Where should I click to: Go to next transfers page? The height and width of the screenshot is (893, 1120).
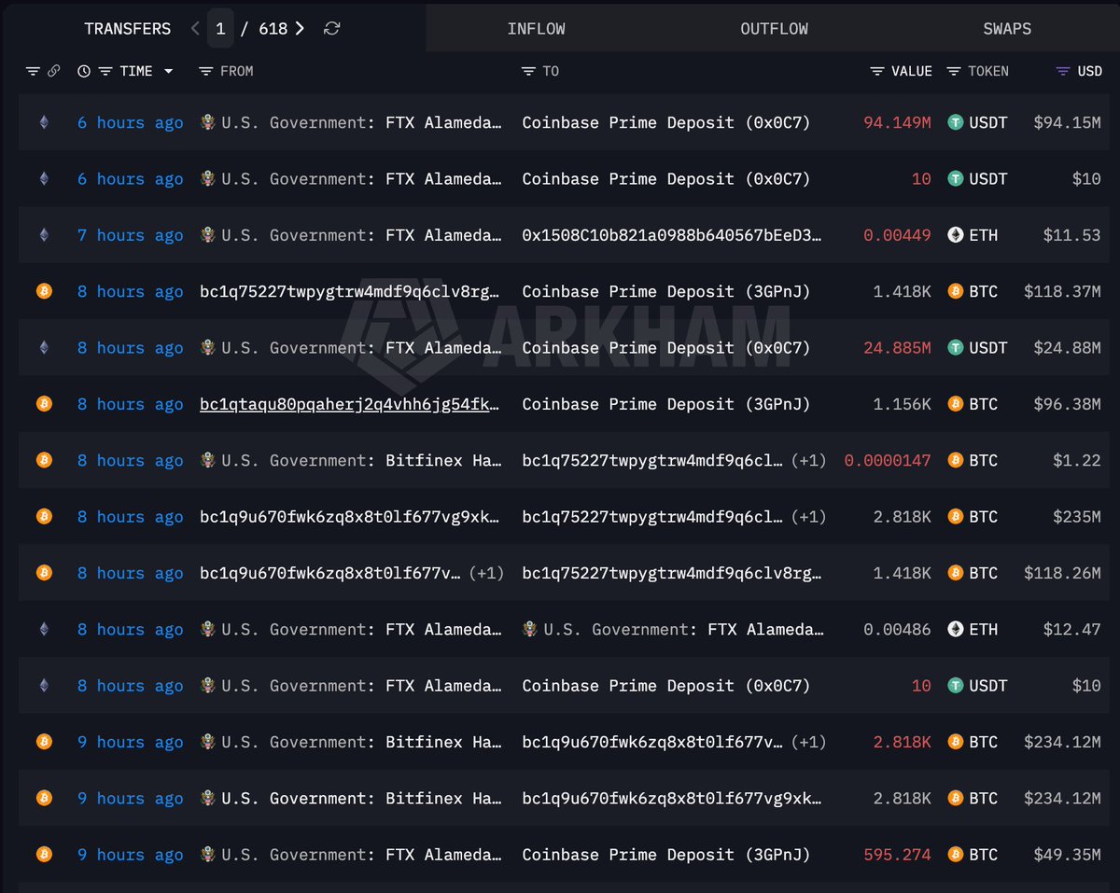(300, 29)
